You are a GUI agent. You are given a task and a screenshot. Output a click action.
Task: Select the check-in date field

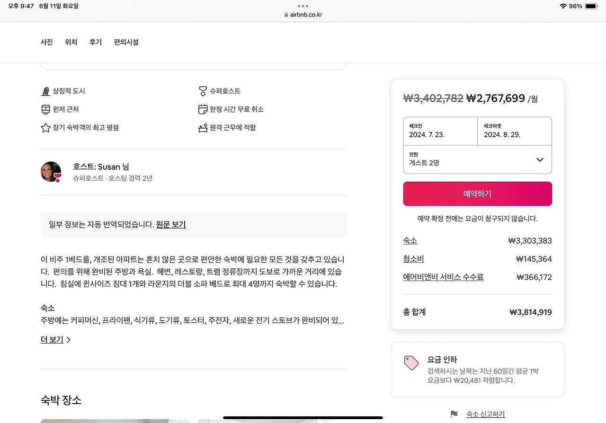coord(440,131)
